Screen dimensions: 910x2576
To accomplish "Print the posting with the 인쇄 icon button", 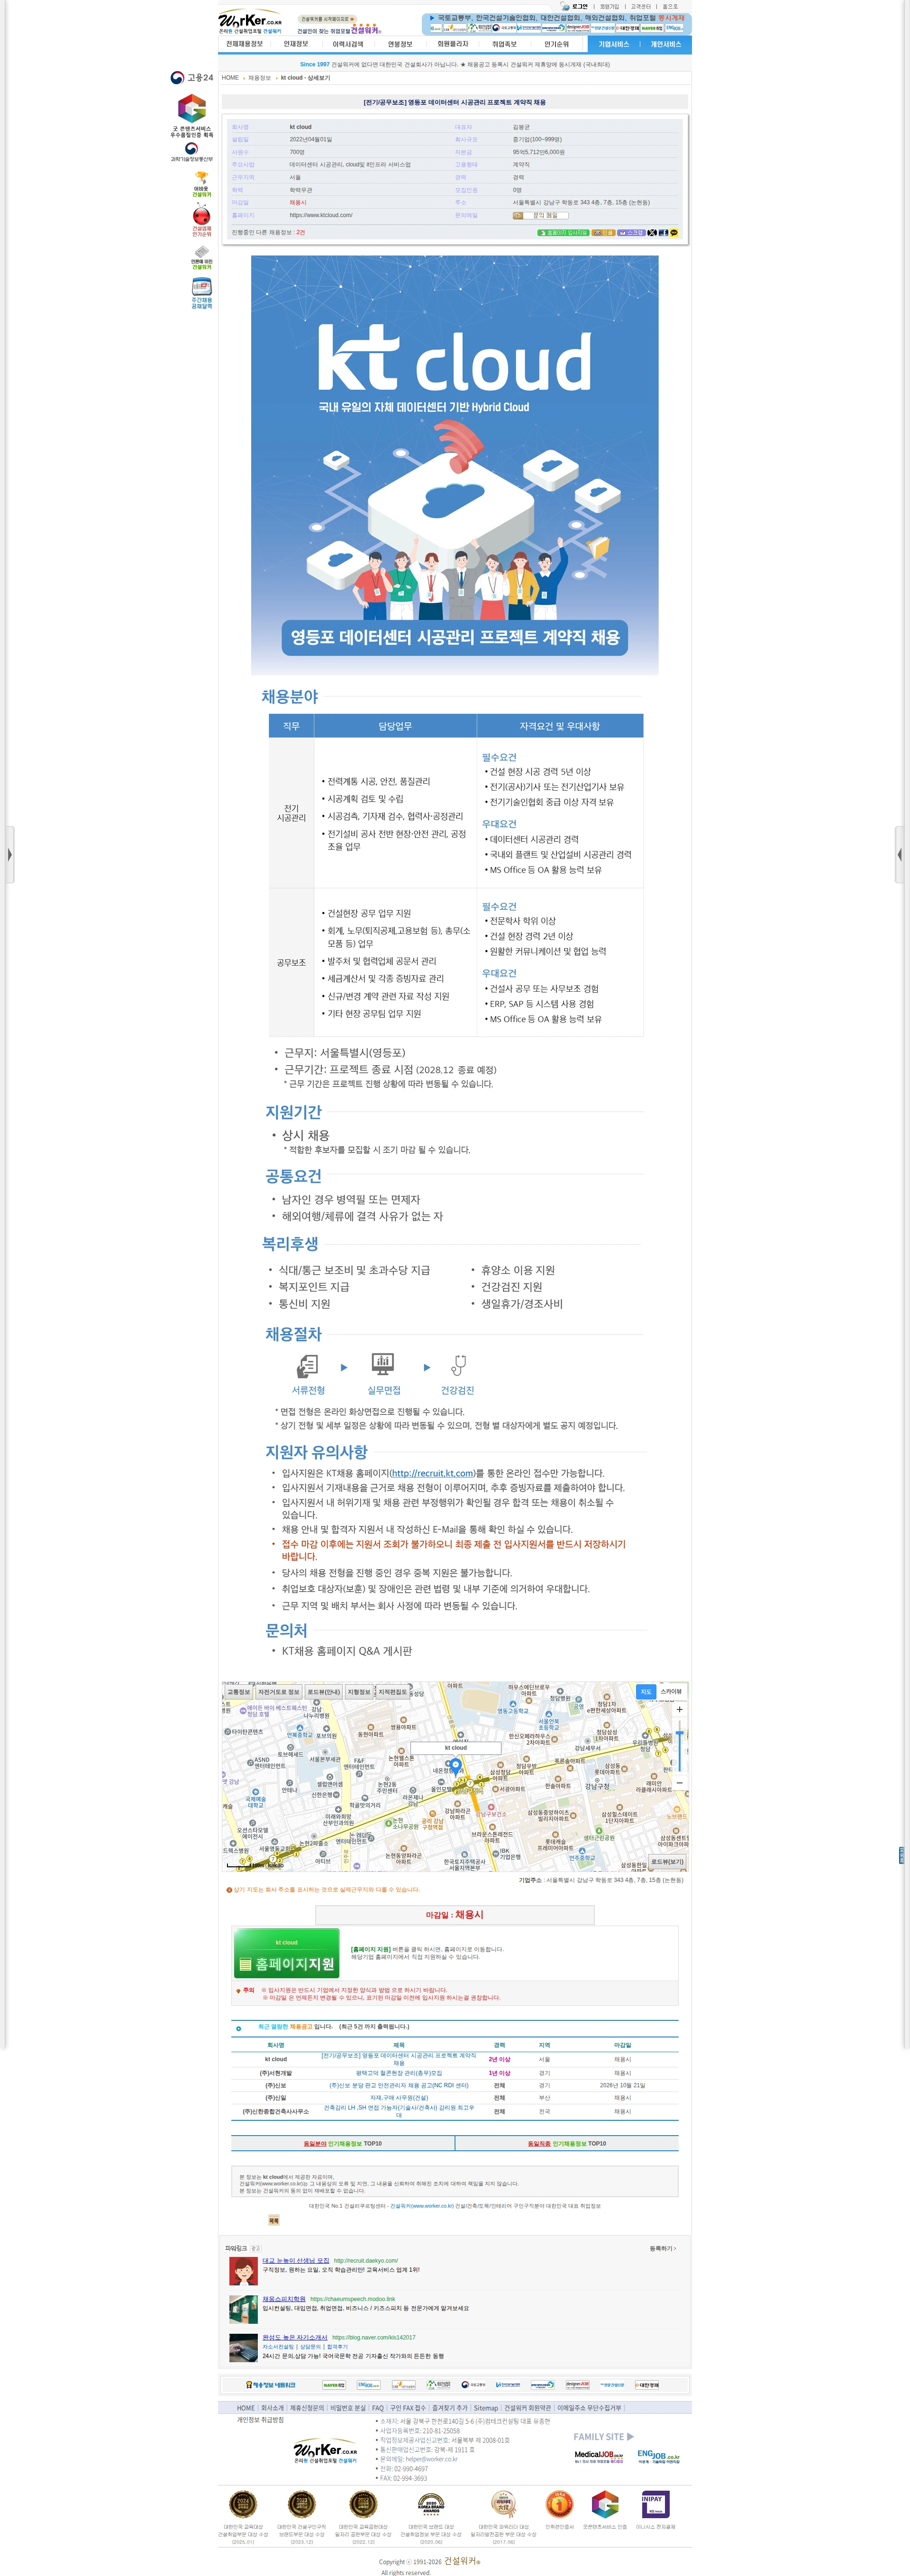I will [603, 233].
